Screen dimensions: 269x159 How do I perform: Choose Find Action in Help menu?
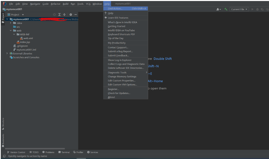[126, 9]
